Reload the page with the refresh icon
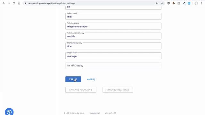Viewport: 205px width, 115px height. [14, 3]
